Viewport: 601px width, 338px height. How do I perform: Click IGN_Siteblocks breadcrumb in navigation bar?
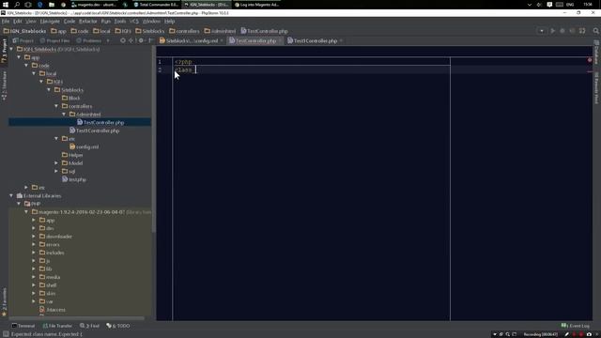point(24,31)
